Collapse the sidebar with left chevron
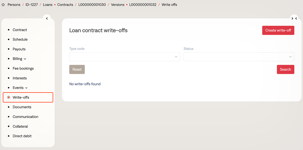The height and width of the screenshot is (150, 303). pos(47,18)
